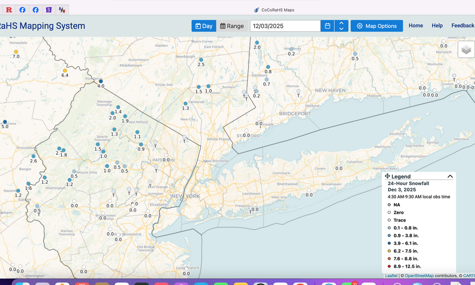Click the 2.5 marker near Newburgh
This screenshot has height=285, width=475.
point(201,60)
